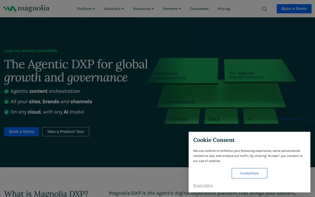Viewport: 315px width, 197px height.
Task: Open the Resources dropdown menu
Action: 143,9
